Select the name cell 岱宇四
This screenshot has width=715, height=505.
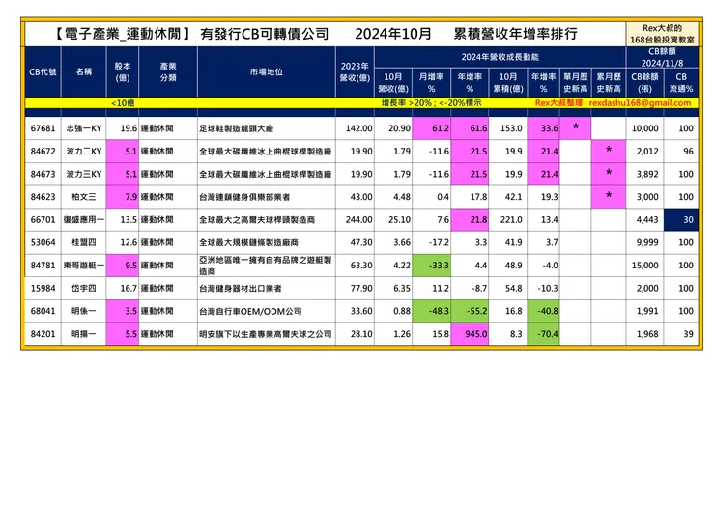84,288
